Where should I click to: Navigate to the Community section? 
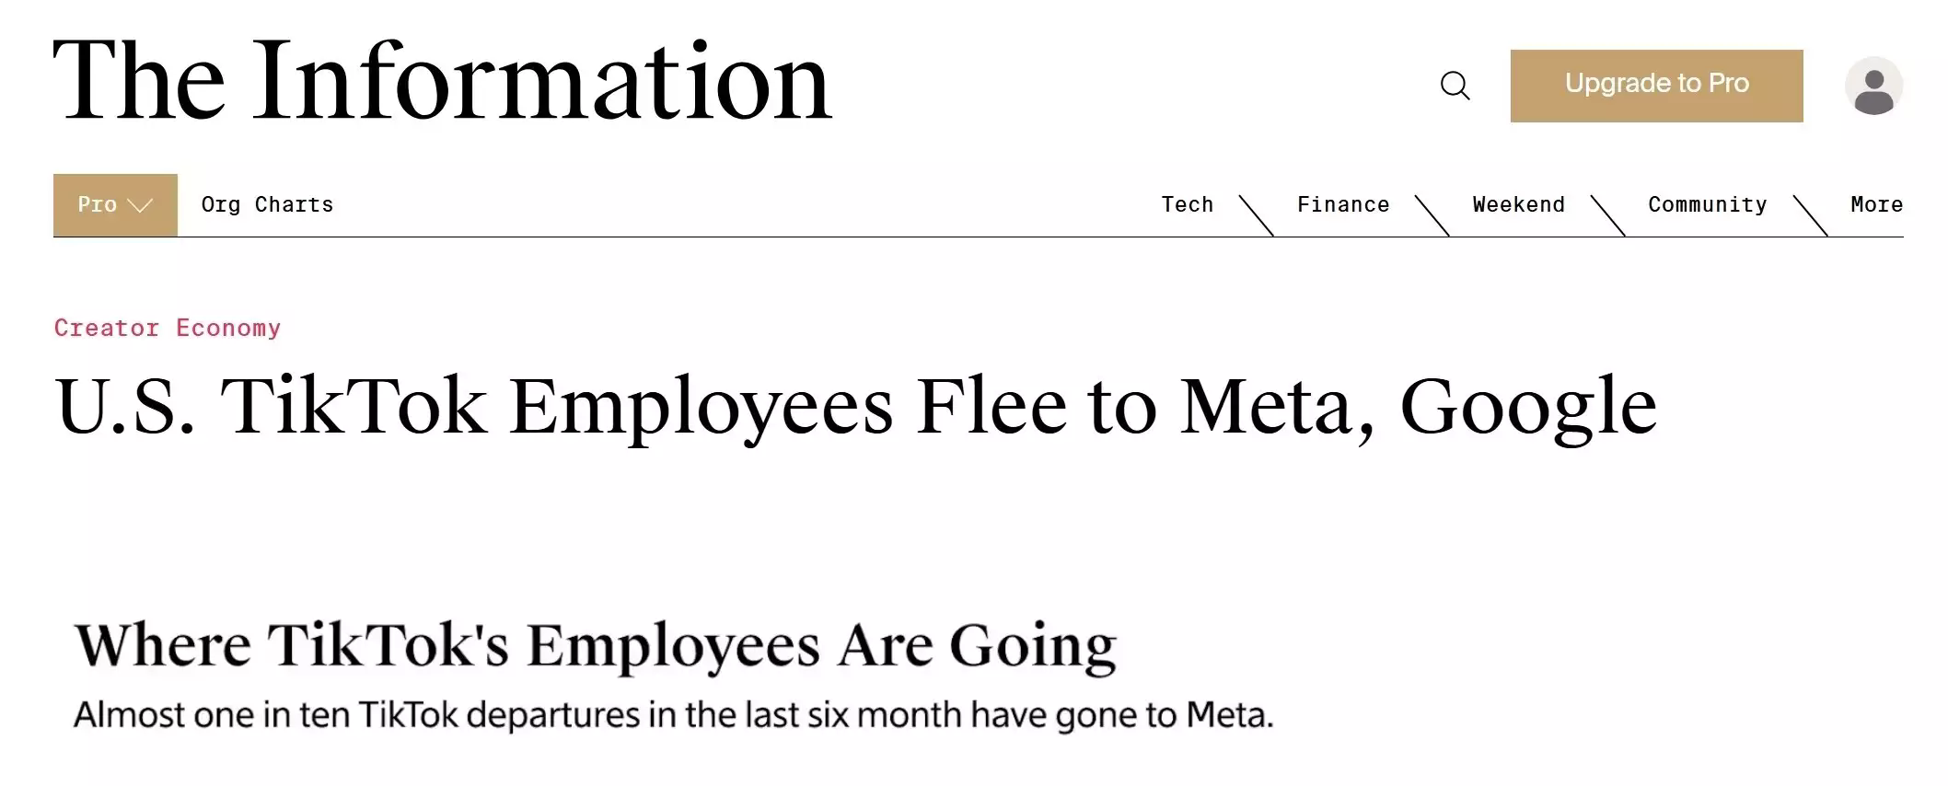tap(1707, 204)
